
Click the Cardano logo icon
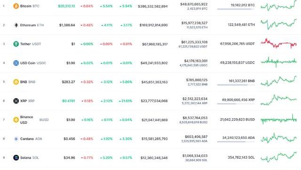point(16,138)
